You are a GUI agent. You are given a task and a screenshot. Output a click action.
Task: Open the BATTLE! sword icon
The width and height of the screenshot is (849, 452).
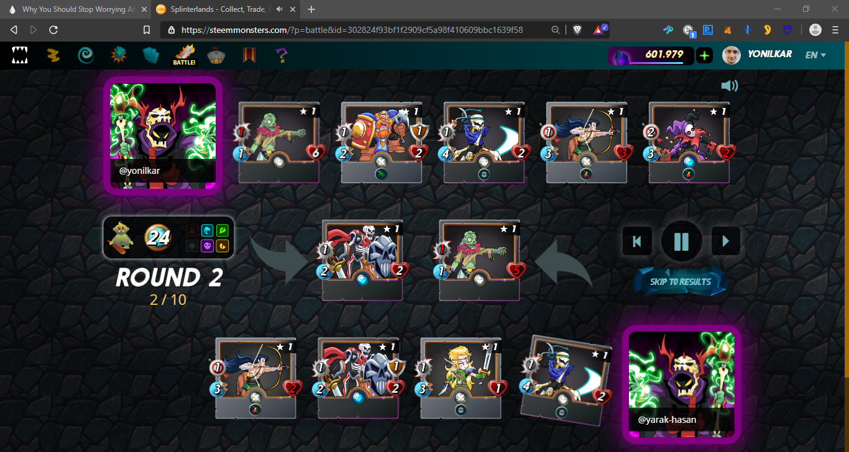185,55
